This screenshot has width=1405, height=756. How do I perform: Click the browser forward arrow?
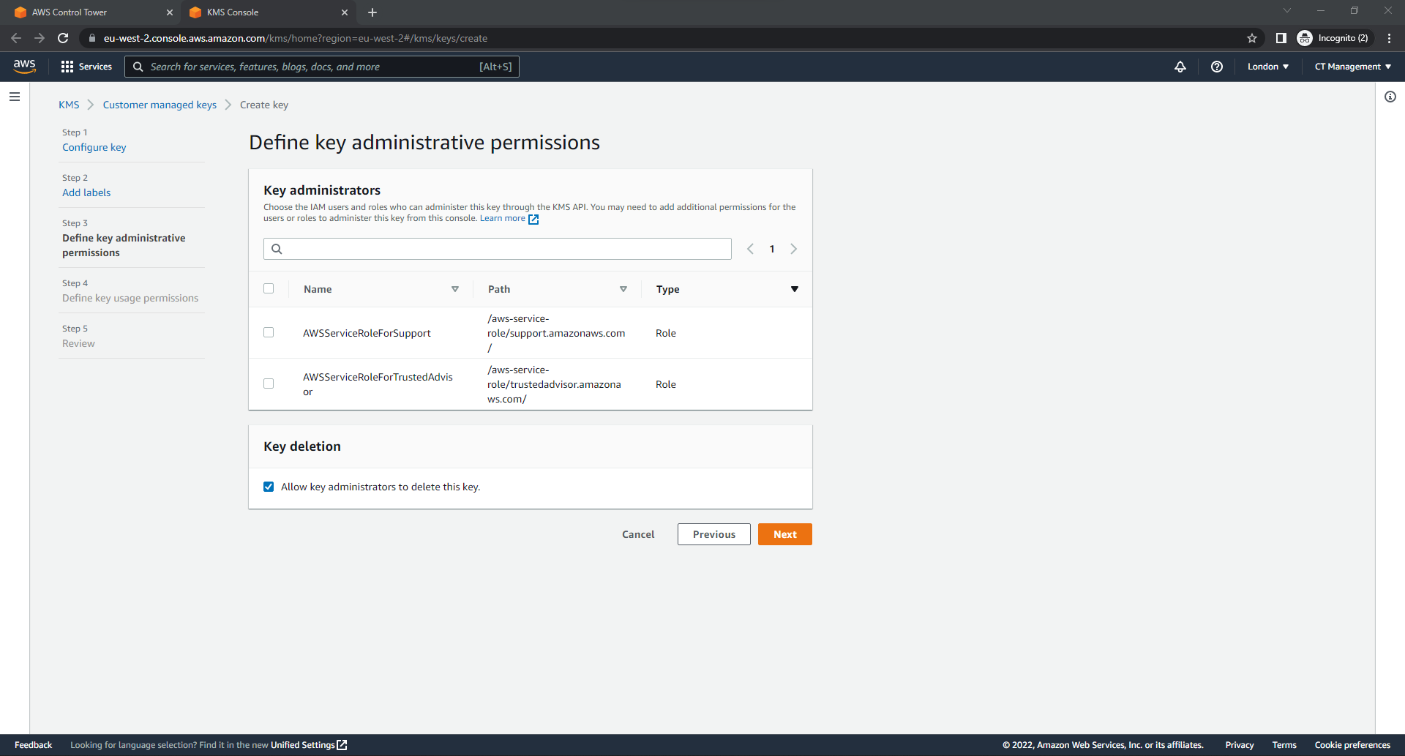coord(40,38)
